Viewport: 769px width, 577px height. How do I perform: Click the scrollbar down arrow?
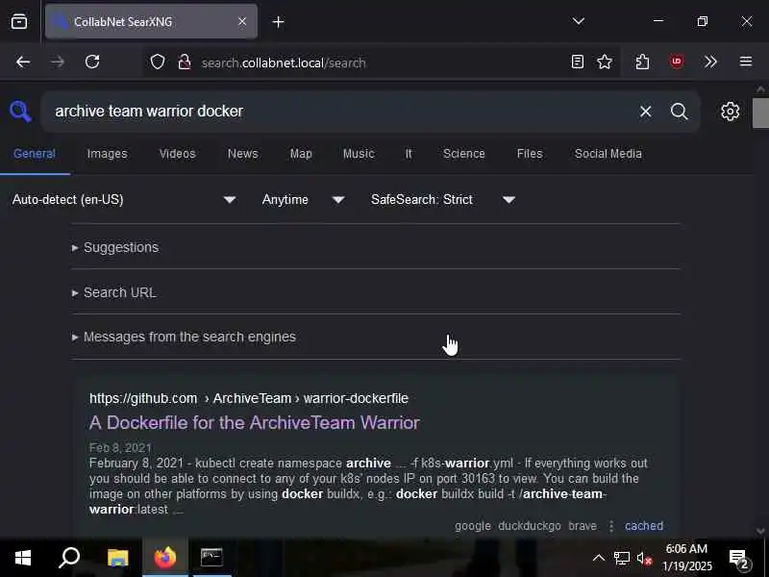[x=760, y=531]
